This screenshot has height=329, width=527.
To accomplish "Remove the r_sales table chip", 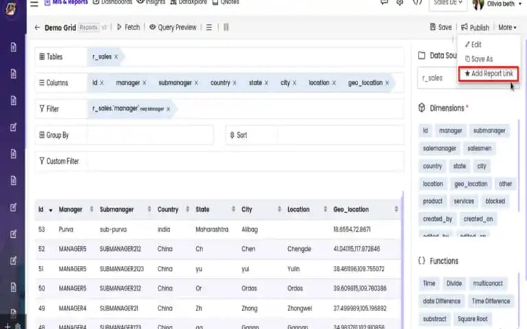I will pyautogui.click(x=116, y=57).
